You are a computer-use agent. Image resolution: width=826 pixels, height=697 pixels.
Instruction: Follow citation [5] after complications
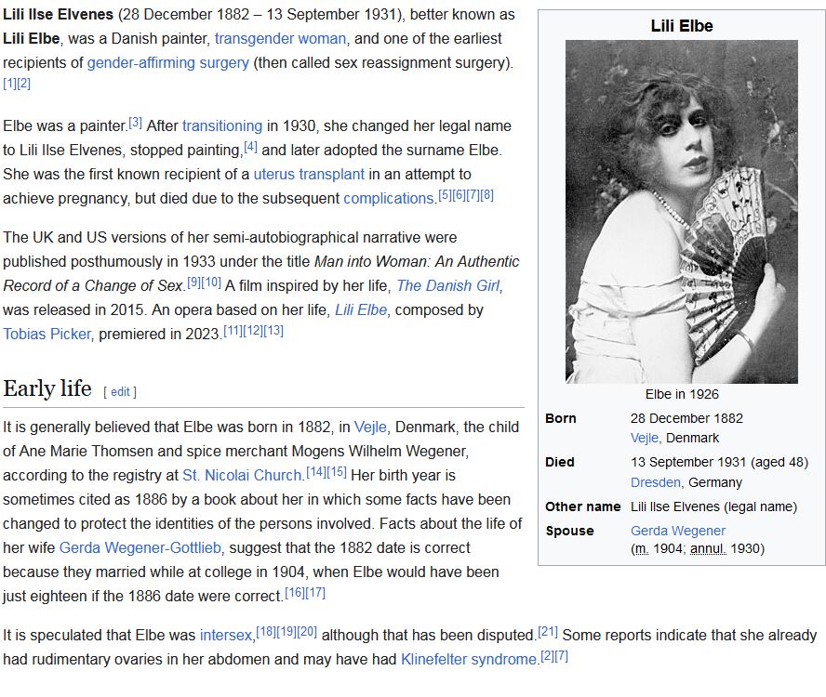click(x=446, y=195)
